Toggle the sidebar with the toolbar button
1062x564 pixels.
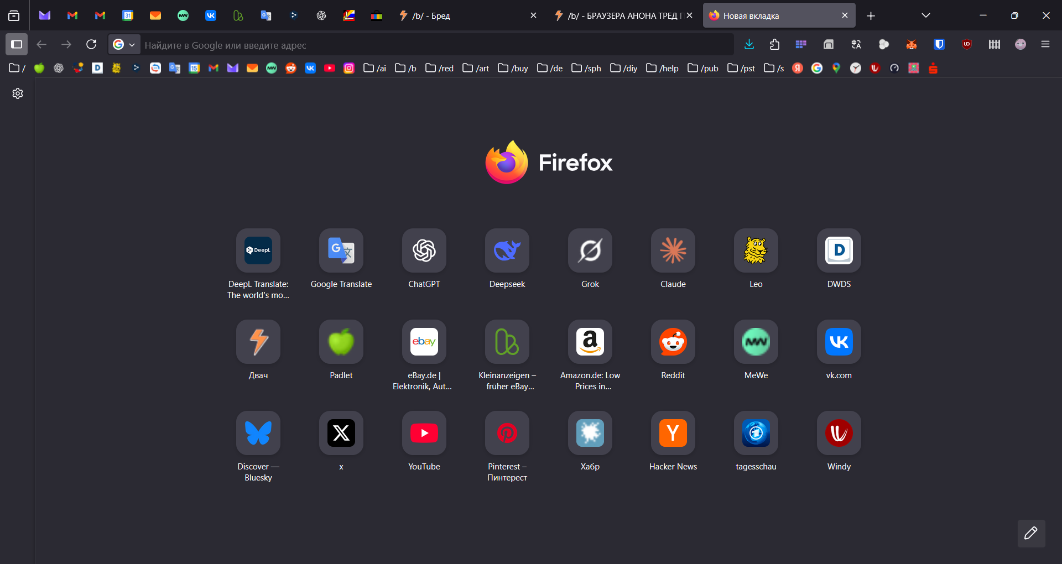pyautogui.click(x=17, y=44)
